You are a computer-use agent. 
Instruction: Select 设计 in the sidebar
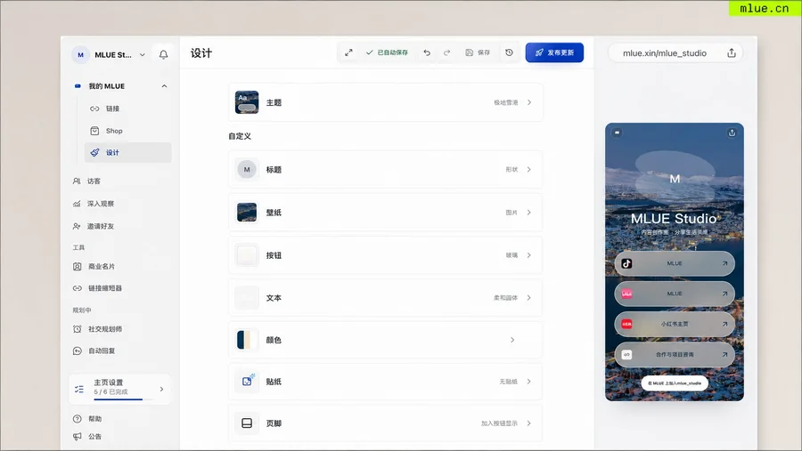click(127, 153)
